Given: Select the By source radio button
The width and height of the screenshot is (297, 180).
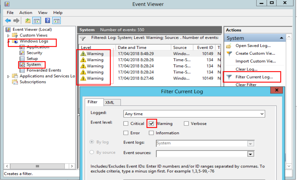Looking at the screenshot, I should (92, 152).
